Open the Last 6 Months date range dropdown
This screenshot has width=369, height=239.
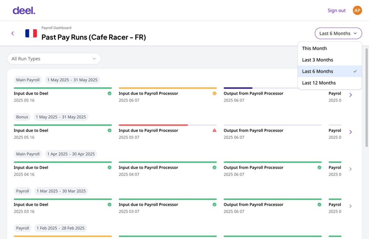point(338,33)
